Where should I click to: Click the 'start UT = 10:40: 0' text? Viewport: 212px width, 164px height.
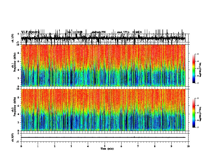coord(129,32)
